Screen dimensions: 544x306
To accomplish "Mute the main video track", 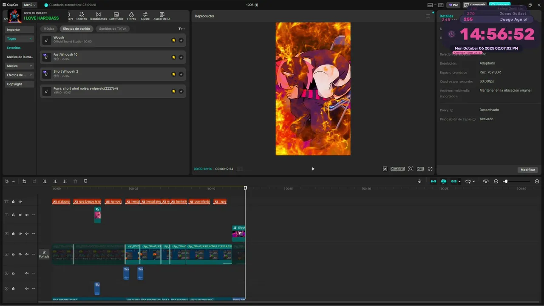I will point(27,254).
